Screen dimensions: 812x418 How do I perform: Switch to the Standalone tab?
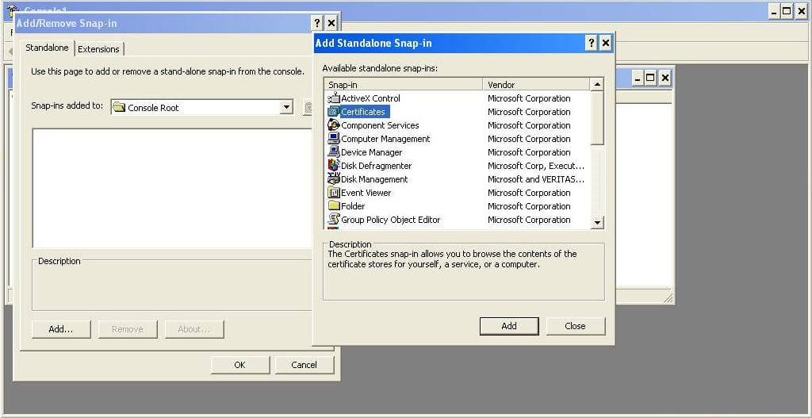47,48
